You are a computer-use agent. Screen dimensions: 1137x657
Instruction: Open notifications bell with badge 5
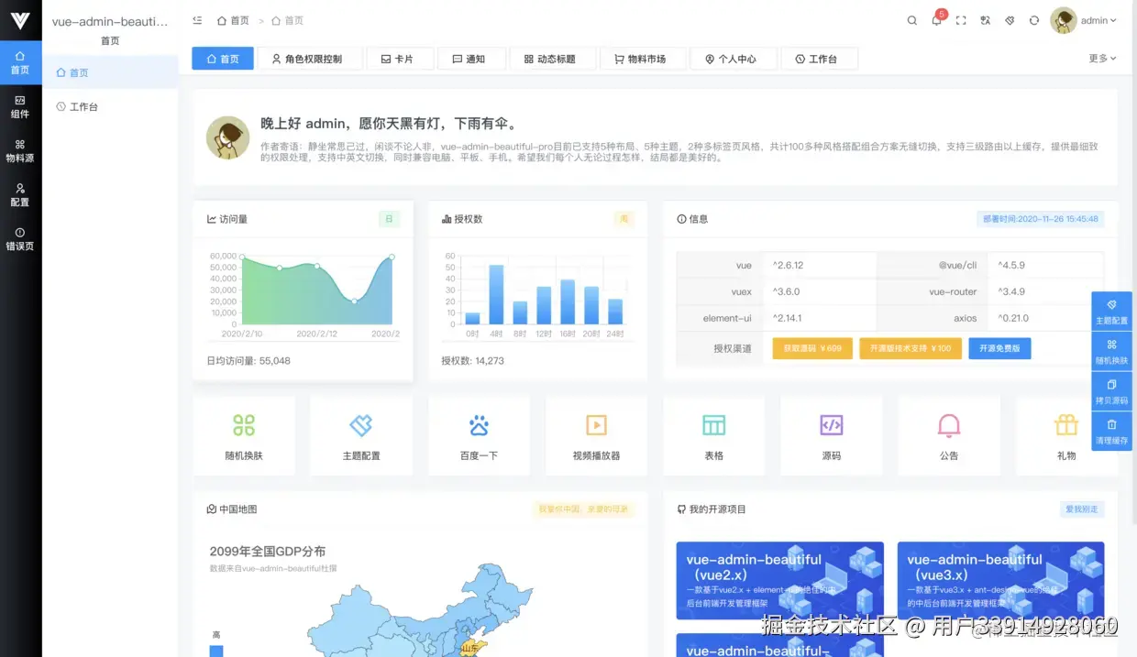pyautogui.click(x=936, y=20)
